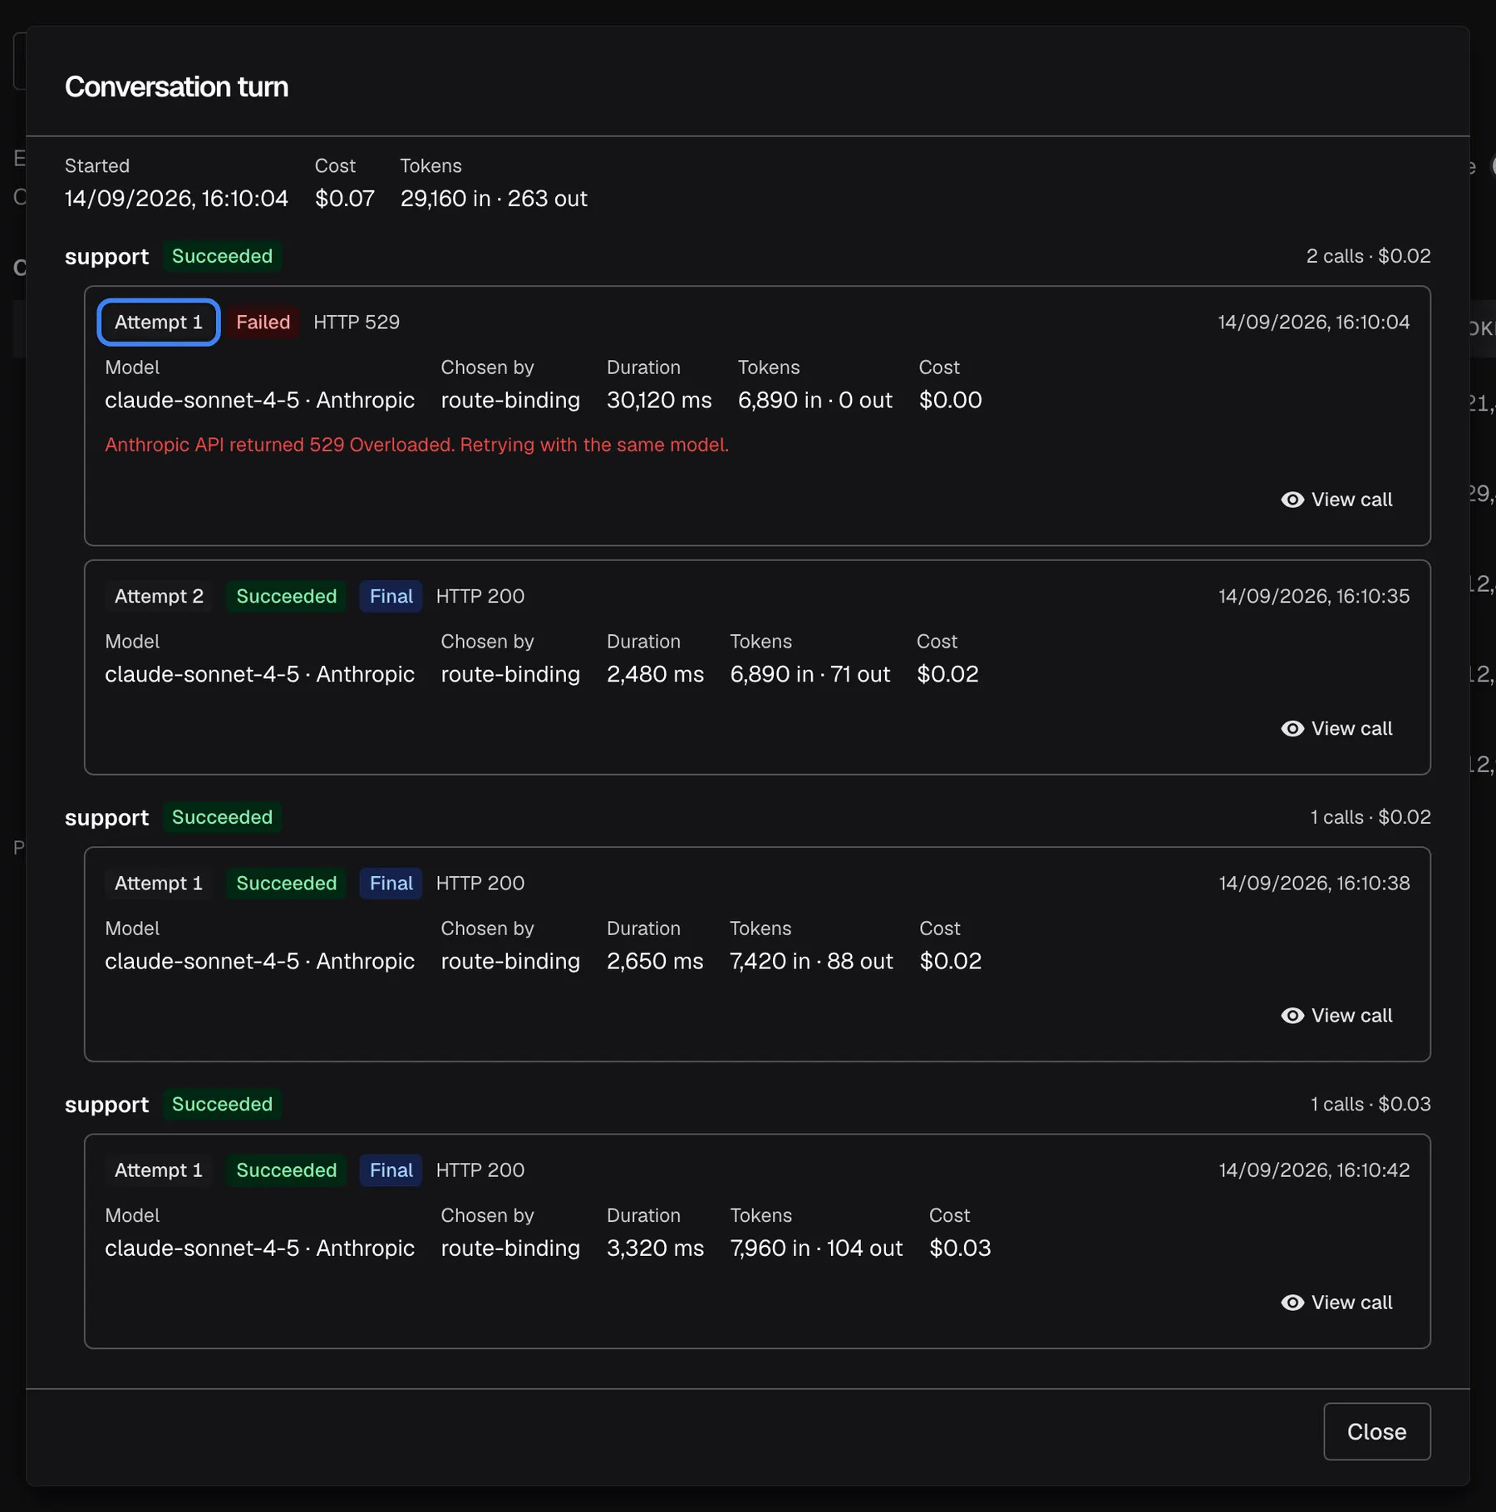Click timestamp 14/09/2026, 16:10:38
This screenshot has width=1496, height=1512.
click(1313, 883)
